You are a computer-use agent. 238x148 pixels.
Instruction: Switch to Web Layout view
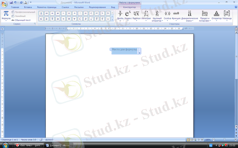click(x=195, y=140)
